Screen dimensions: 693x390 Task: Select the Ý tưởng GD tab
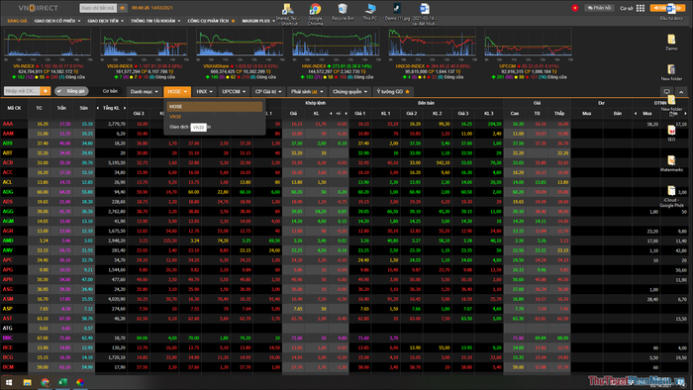click(392, 91)
